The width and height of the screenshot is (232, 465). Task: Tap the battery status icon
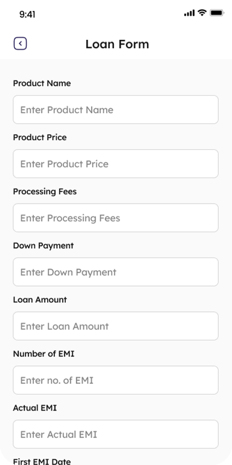217,13
